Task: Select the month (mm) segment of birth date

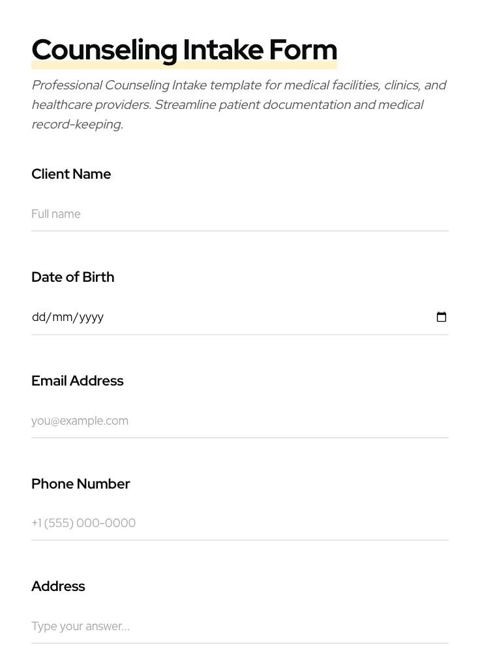Action: click(x=62, y=317)
